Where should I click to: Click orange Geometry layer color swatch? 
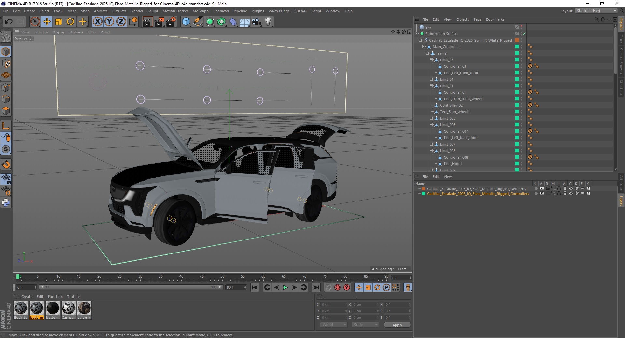click(x=424, y=189)
